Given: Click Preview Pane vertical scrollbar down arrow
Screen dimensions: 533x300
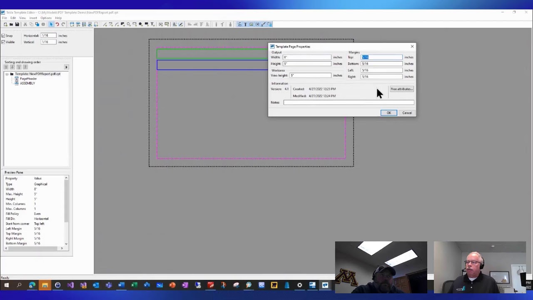Looking at the screenshot, I should 66,244.
